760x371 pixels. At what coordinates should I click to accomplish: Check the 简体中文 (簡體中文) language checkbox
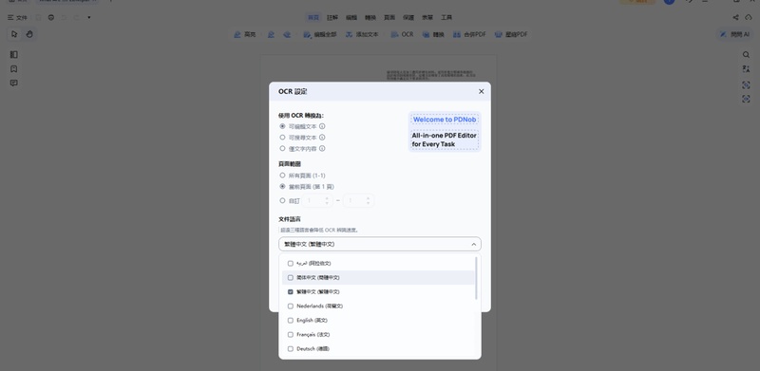pyautogui.click(x=291, y=277)
